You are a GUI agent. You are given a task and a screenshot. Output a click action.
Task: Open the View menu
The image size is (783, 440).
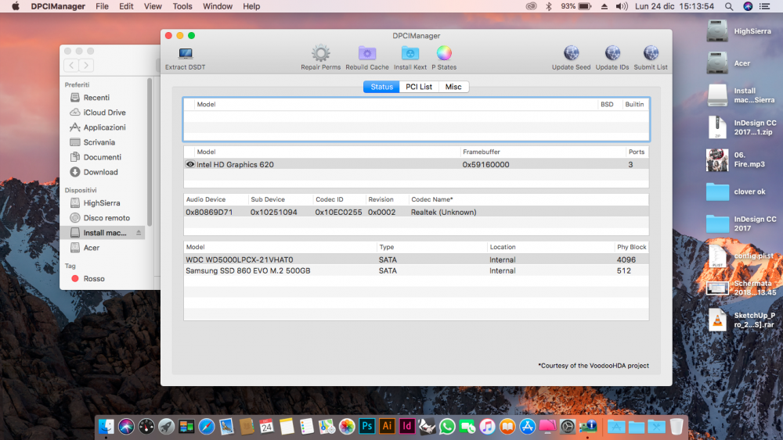(x=153, y=6)
